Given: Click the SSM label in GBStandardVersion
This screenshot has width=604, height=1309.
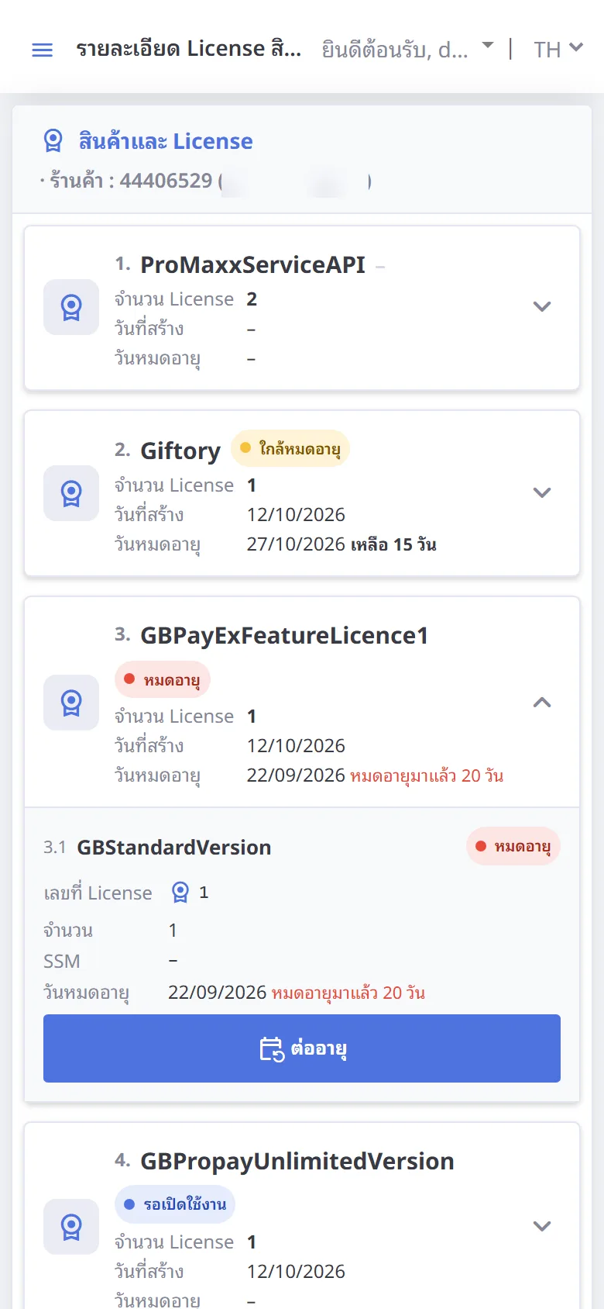Looking at the screenshot, I should [x=62, y=962].
